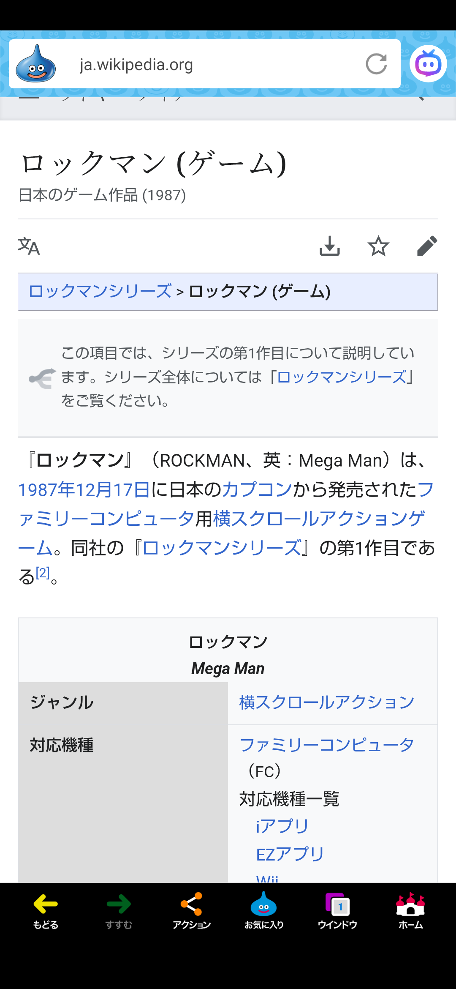The width and height of the screenshot is (456, 989).
Task: Open ロックマンシリーズ breadcrumb link
Action: click(x=100, y=292)
